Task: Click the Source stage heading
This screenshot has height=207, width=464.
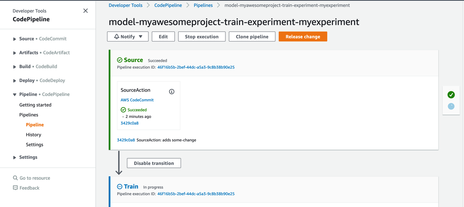Action: point(133,60)
